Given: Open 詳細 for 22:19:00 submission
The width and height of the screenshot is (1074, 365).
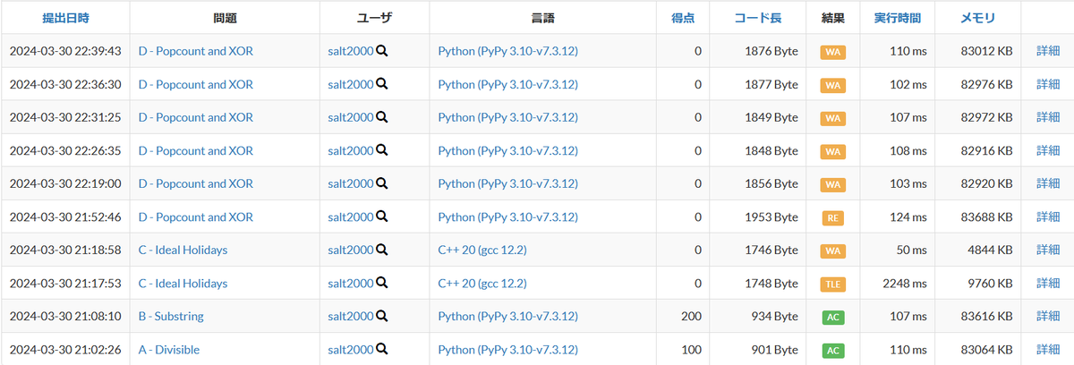Looking at the screenshot, I should coord(1048,183).
